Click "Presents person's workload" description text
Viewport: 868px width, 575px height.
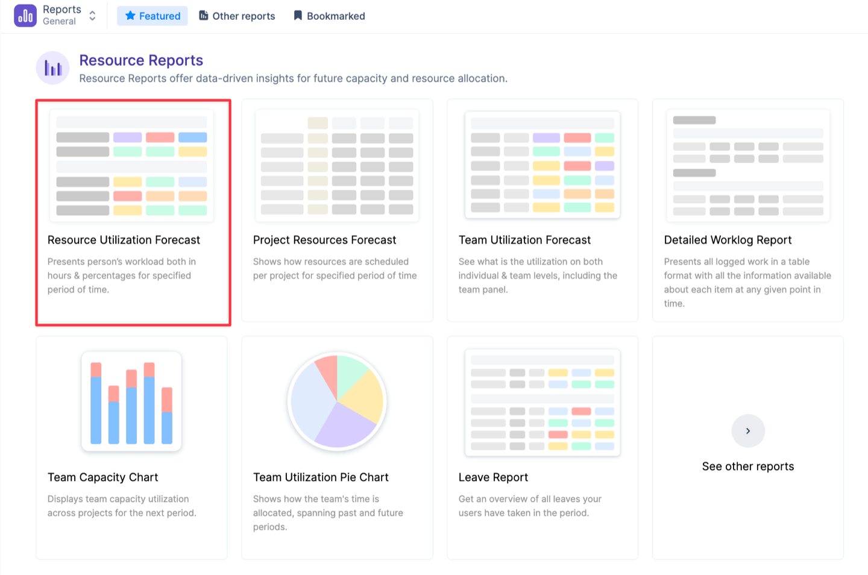(x=122, y=275)
